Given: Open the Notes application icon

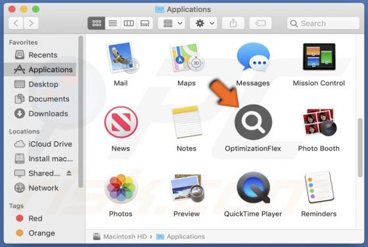Looking at the screenshot, I should [x=187, y=122].
